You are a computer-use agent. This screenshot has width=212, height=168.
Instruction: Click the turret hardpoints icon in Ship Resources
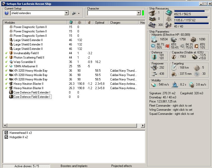(152, 13)
